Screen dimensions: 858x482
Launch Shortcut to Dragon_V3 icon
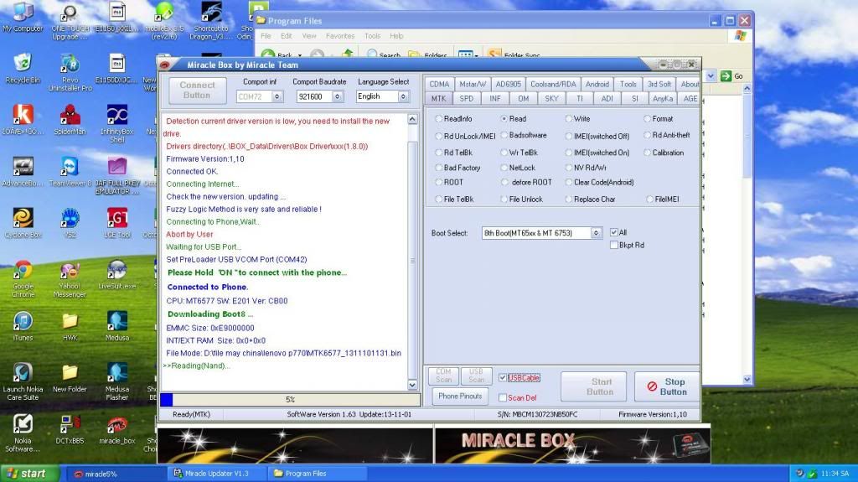[211, 21]
